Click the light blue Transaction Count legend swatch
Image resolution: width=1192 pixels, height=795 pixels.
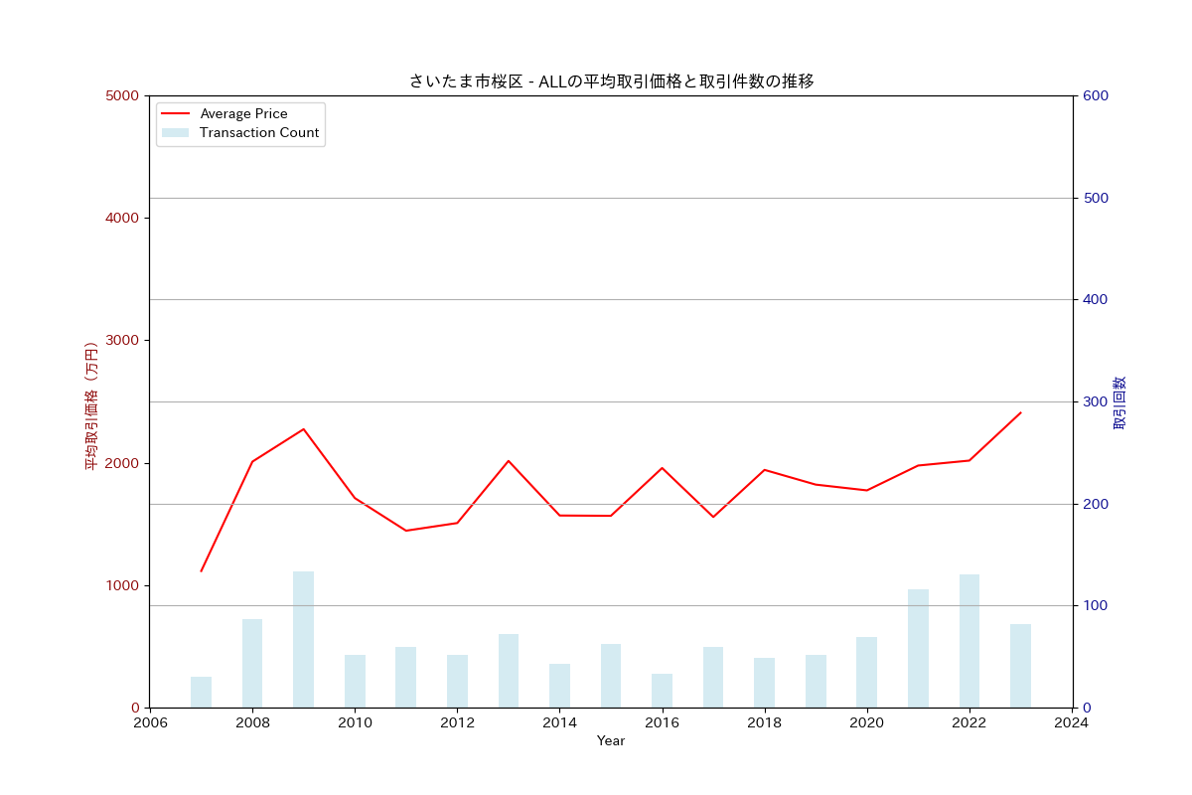click(x=175, y=133)
